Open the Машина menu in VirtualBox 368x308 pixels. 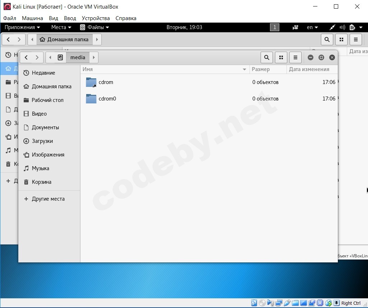(x=32, y=18)
